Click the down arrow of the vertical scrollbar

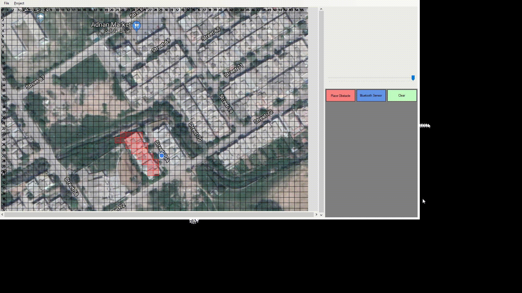point(321,215)
